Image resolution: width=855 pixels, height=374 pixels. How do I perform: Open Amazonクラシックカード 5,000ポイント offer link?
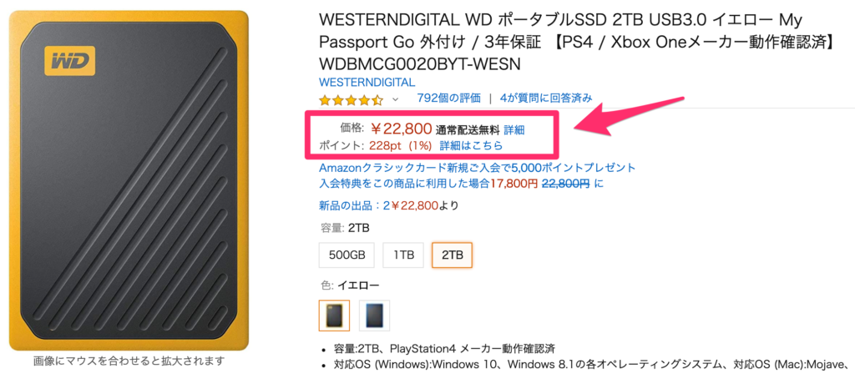(478, 167)
